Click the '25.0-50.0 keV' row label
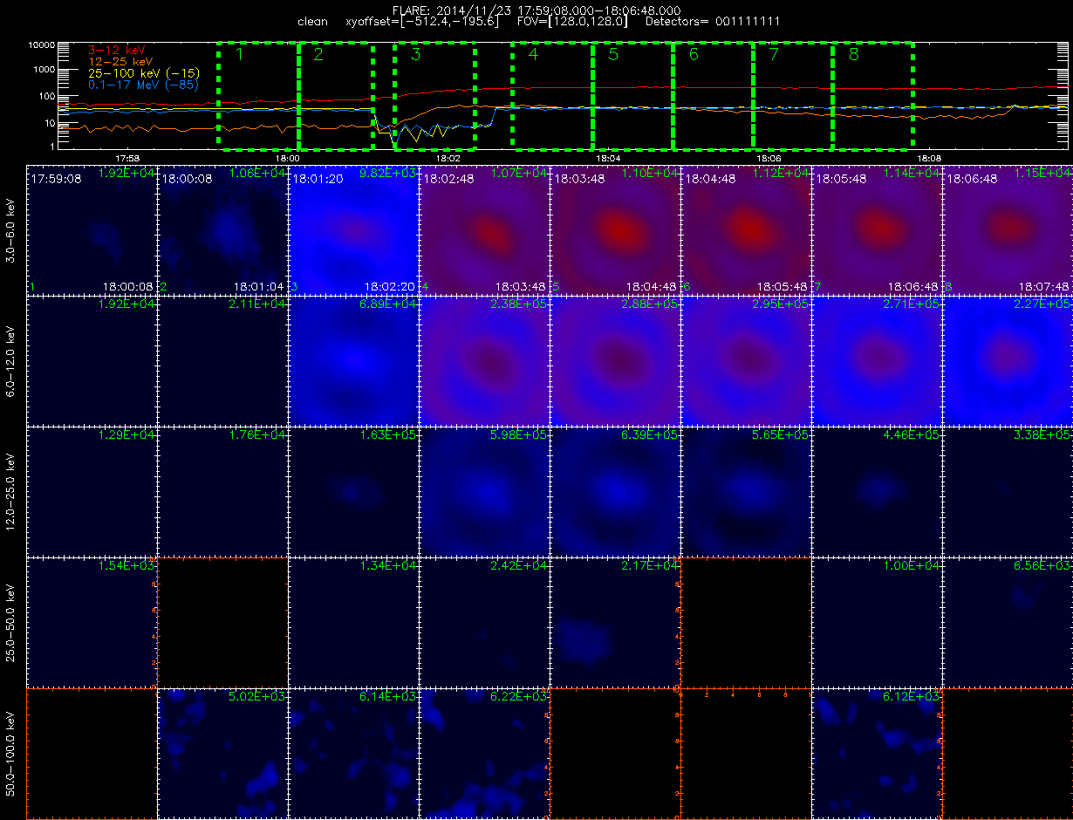This screenshot has height=820, width=1073. tap(10, 621)
